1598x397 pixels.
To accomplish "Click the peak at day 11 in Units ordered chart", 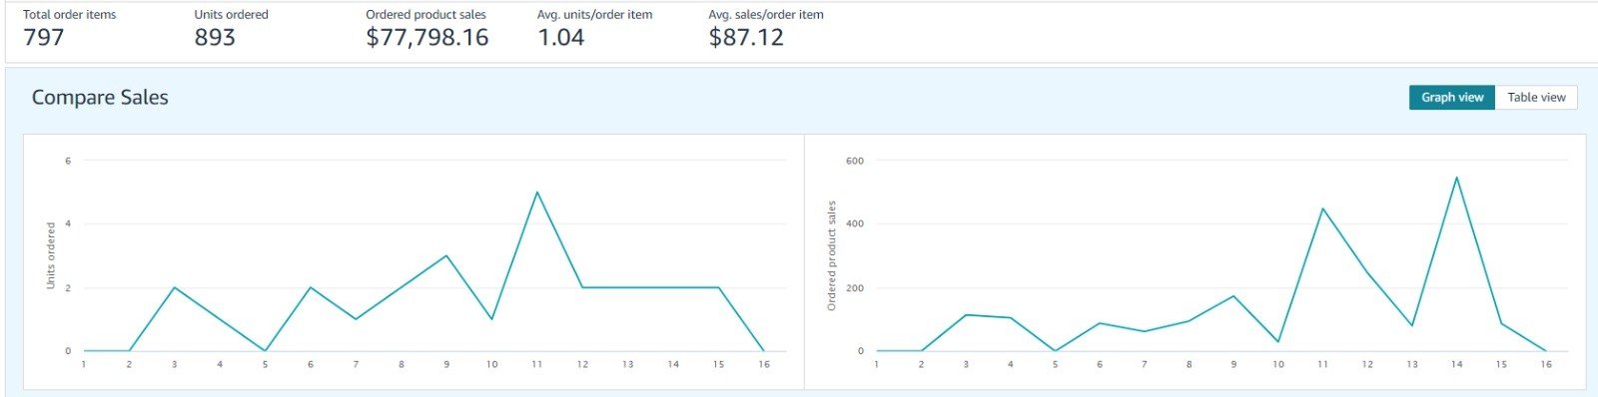I will pyautogui.click(x=537, y=193).
